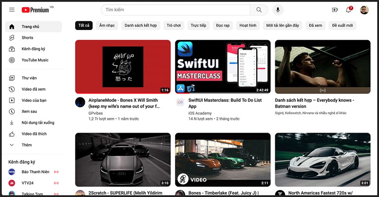Click the live indicator beside Báo Thanh Niên
Viewport: 379px width, 197px height.
pos(56,172)
